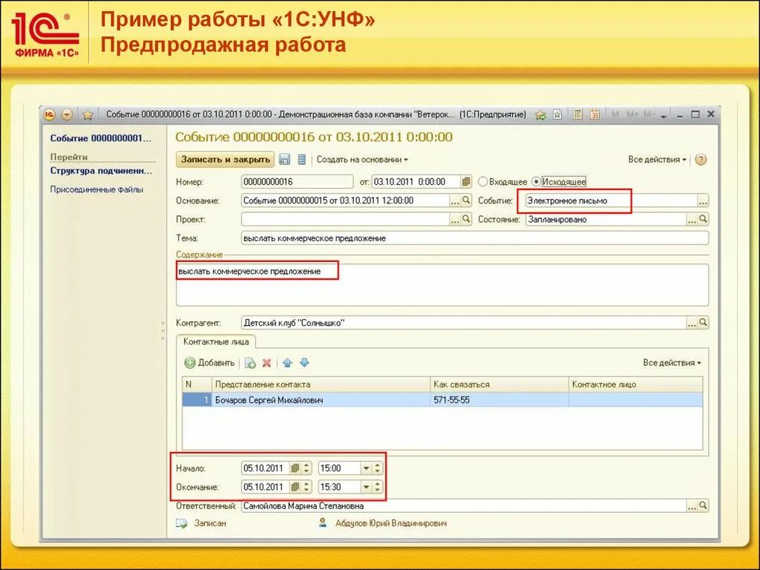Open the Окончание time 15:30 dropdown arrow

[x=367, y=487]
